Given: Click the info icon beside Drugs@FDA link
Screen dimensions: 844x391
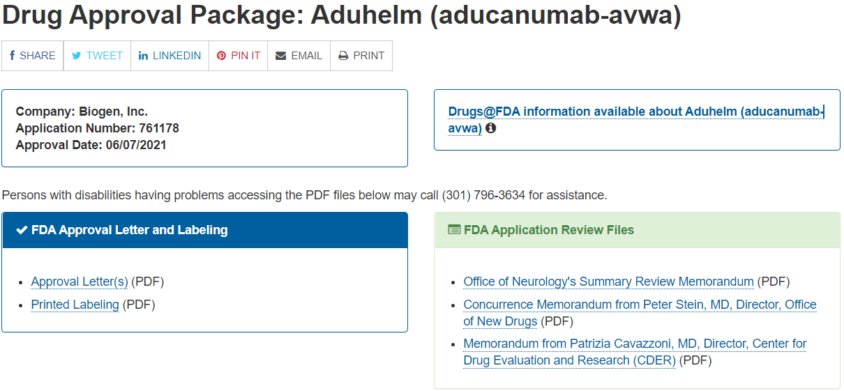Looking at the screenshot, I should [x=491, y=128].
